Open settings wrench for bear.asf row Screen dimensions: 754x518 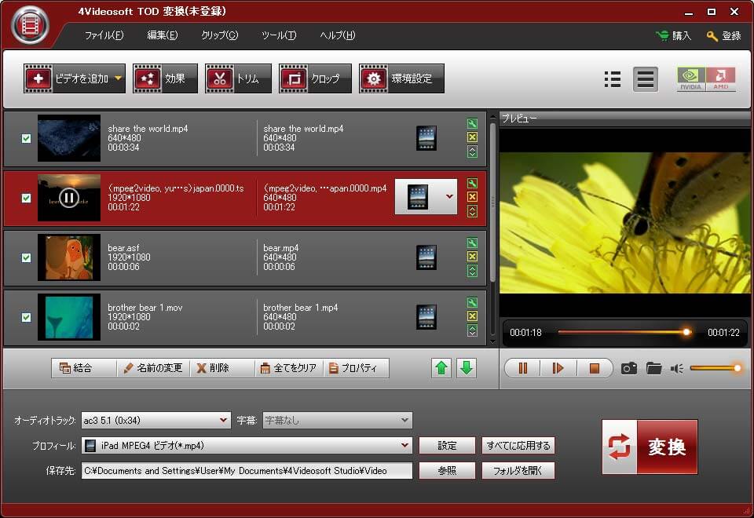472,243
